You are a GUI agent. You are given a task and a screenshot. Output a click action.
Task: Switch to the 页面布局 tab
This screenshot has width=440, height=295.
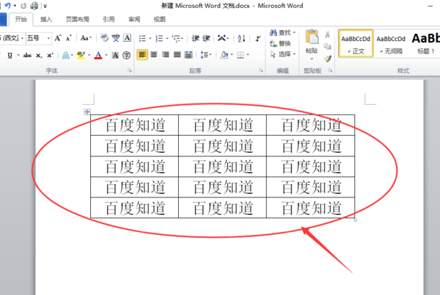click(x=78, y=19)
